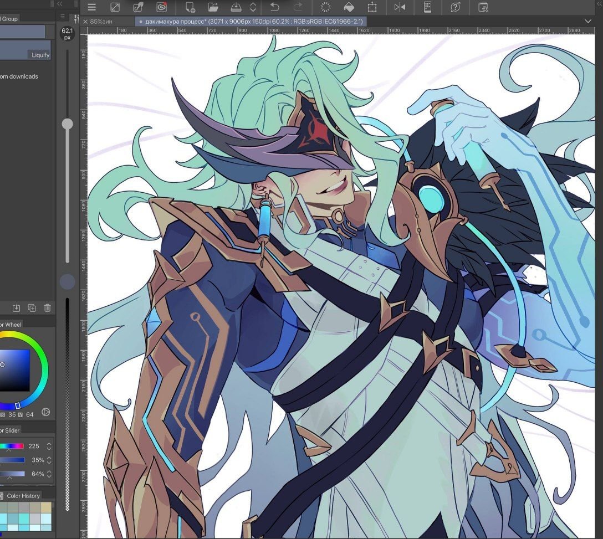603x539 pixels.
Task: Click the vertical ruler left of canvas
Action: coord(84,286)
